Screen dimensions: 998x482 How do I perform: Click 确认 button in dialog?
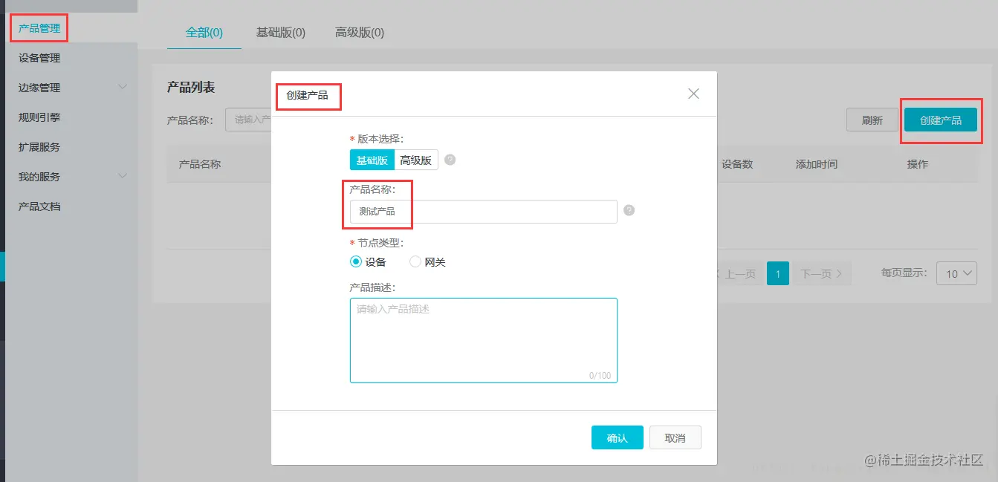[x=617, y=437]
